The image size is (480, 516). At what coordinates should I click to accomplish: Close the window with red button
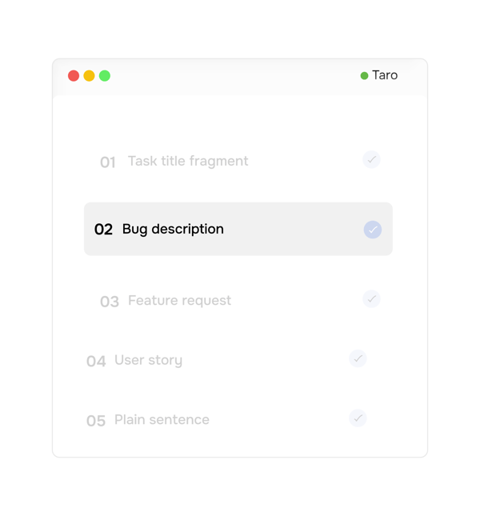click(74, 76)
